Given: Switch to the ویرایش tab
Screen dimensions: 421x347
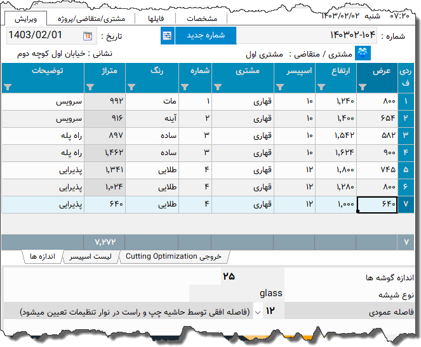Looking at the screenshot, I should coord(26,19).
